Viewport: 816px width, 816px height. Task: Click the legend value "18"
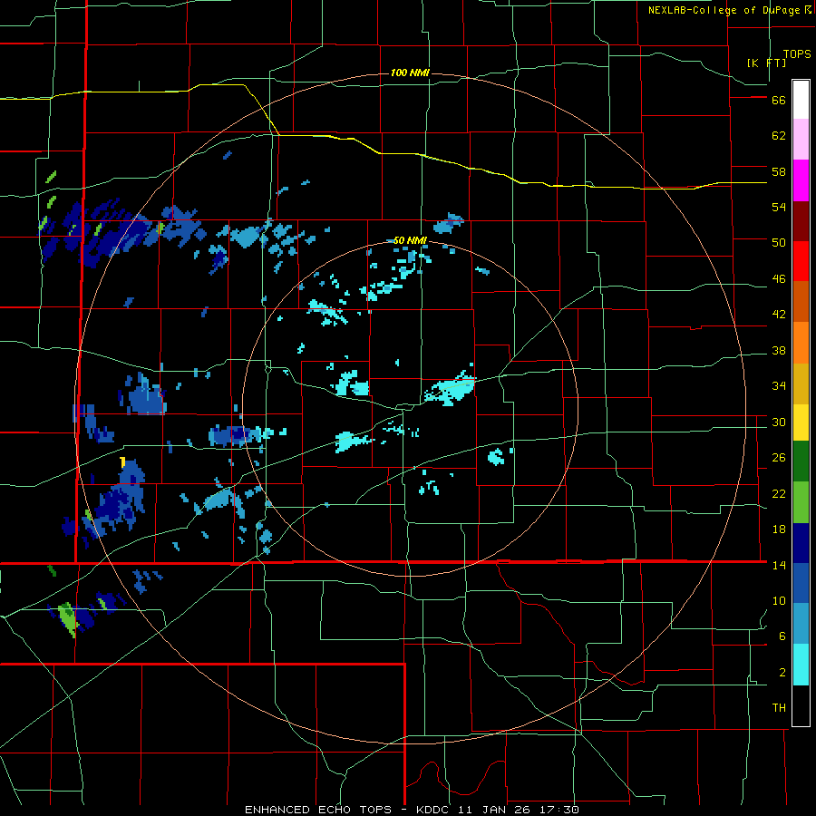[x=779, y=529]
